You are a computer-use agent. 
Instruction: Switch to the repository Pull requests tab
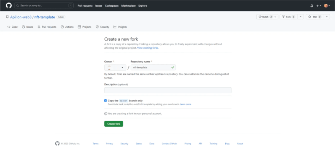pos(47,27)
